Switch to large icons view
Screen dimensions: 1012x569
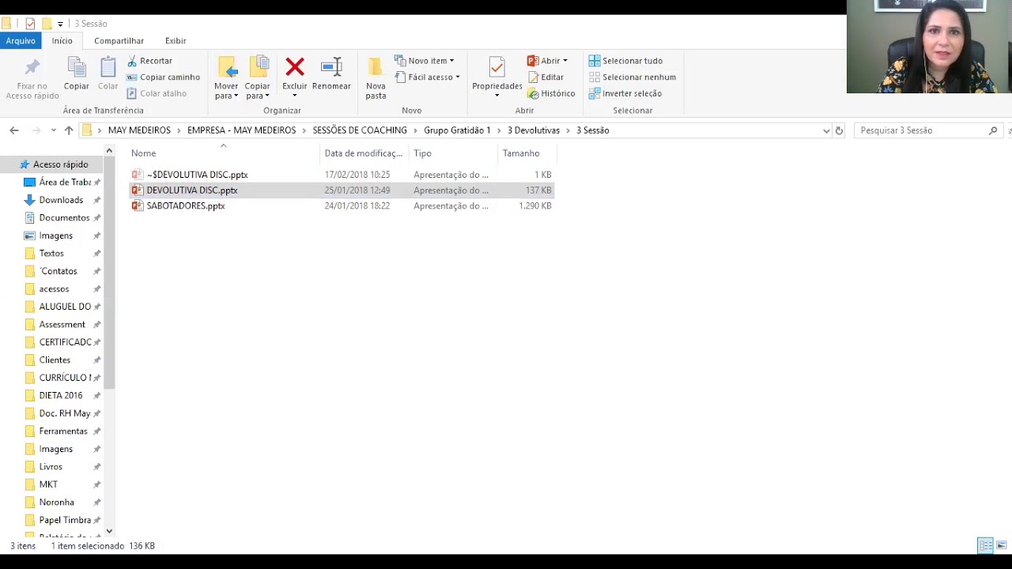pos(1002,545)
